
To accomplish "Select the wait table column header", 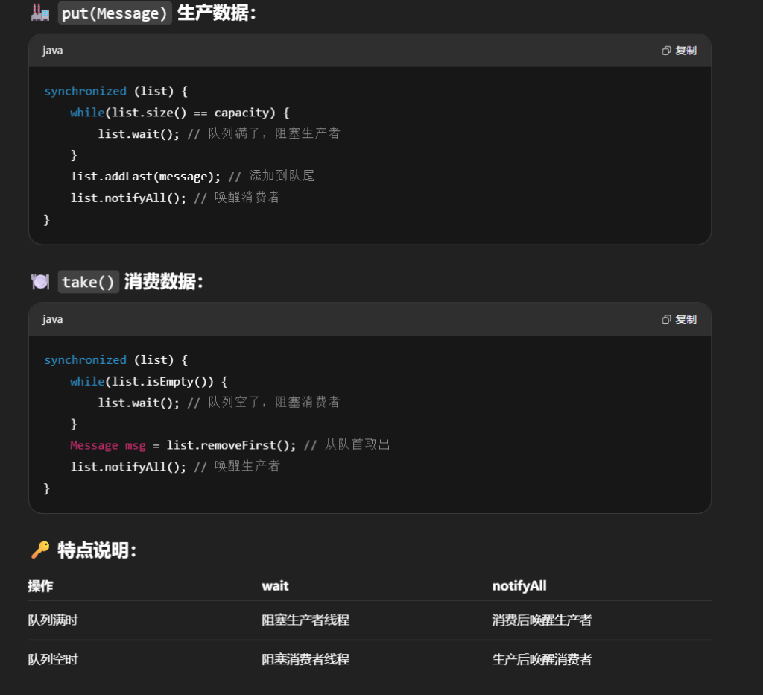I will (x=275, y=586).
